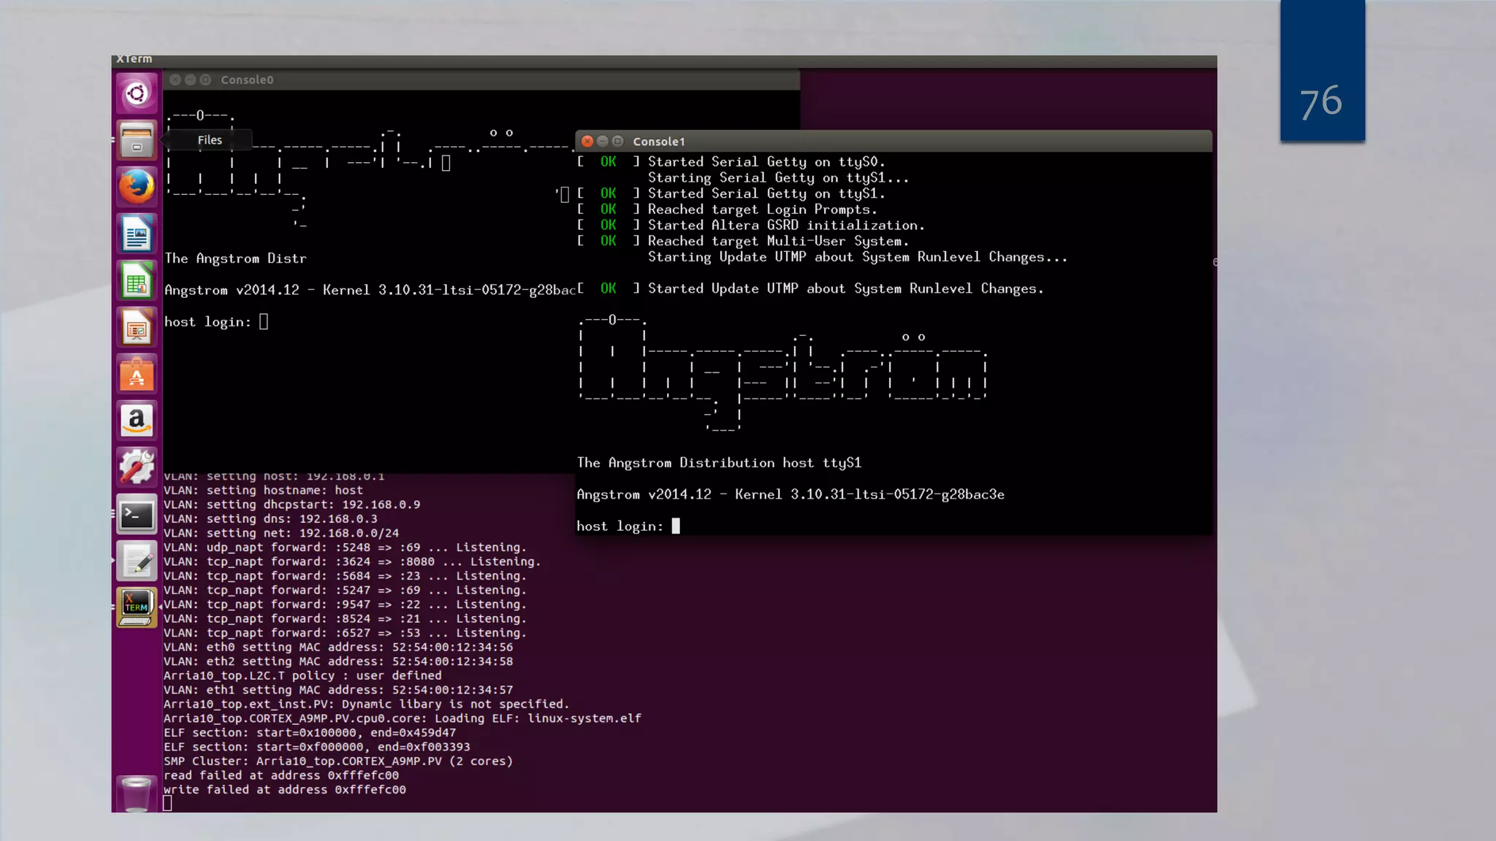1496x841 pixels.
Task: Open the Trash at dock bottom
Action: pos(137,794)
